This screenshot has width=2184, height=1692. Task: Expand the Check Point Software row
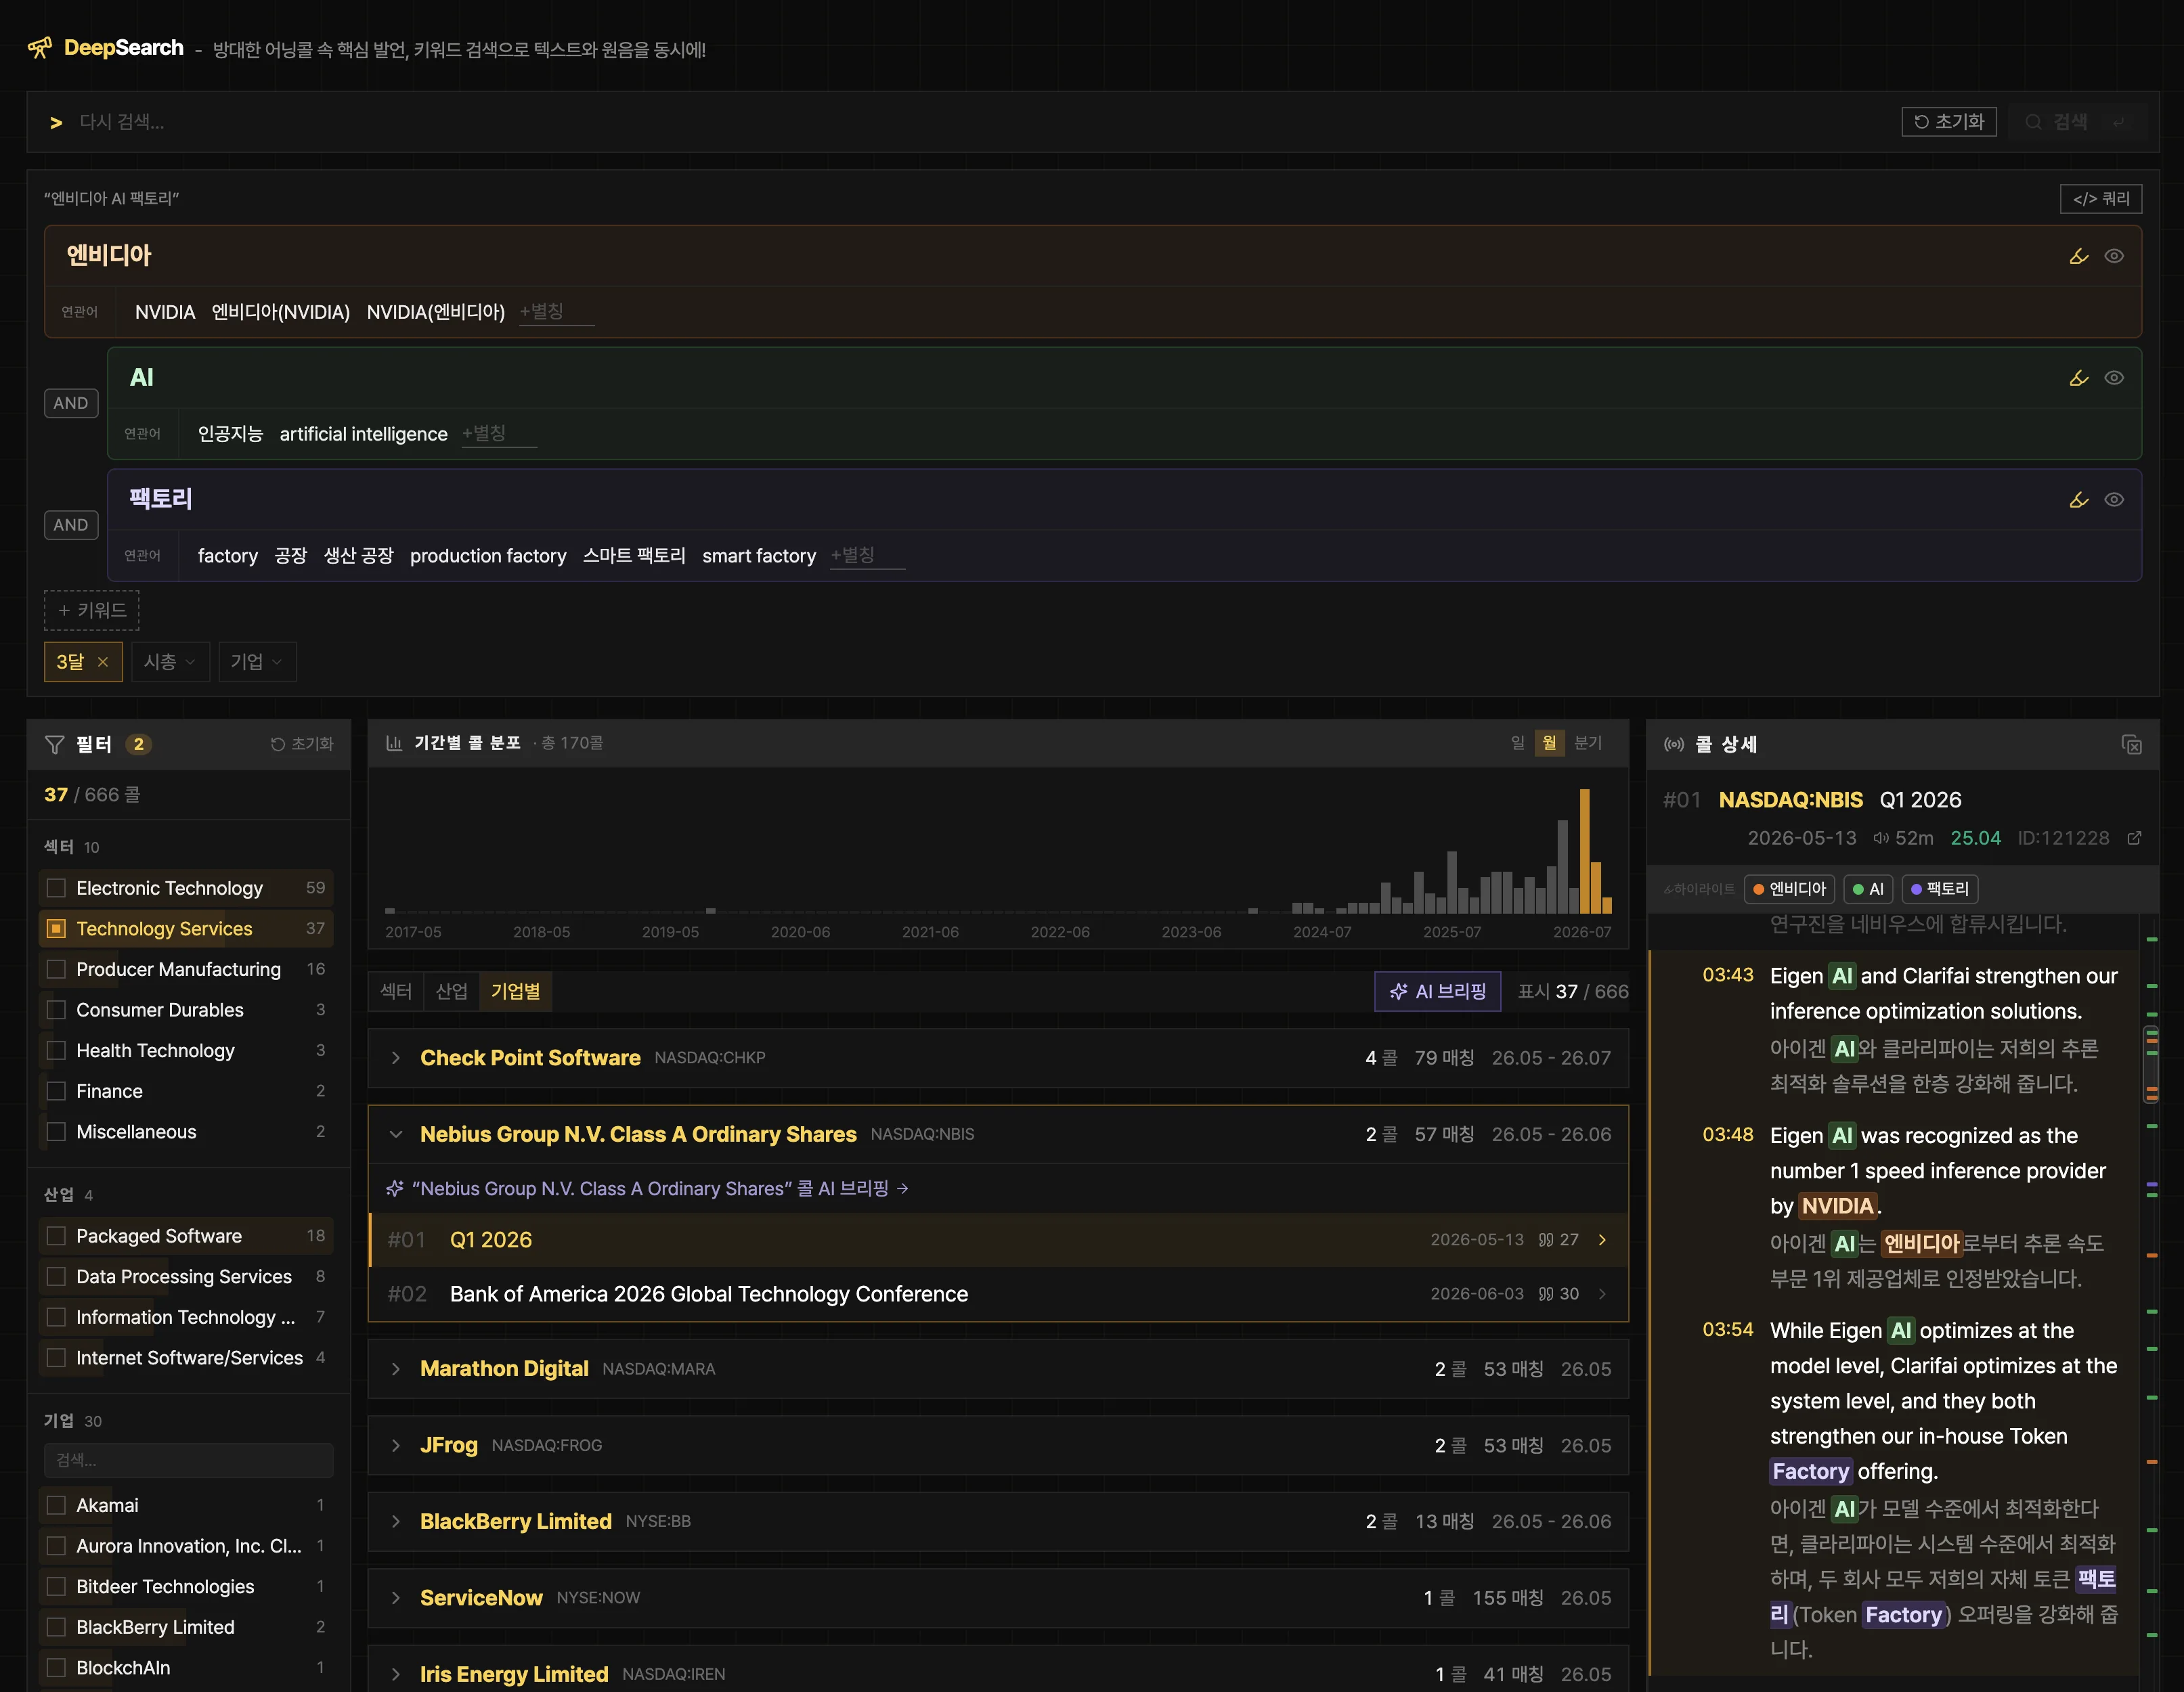tap(998, 1058)
